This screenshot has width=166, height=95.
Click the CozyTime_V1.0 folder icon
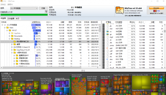point(15,50)
